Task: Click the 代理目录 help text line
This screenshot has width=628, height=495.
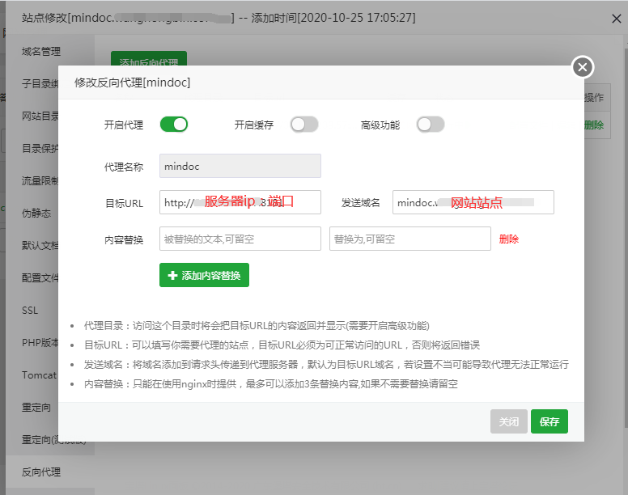Action: (257, 326)
